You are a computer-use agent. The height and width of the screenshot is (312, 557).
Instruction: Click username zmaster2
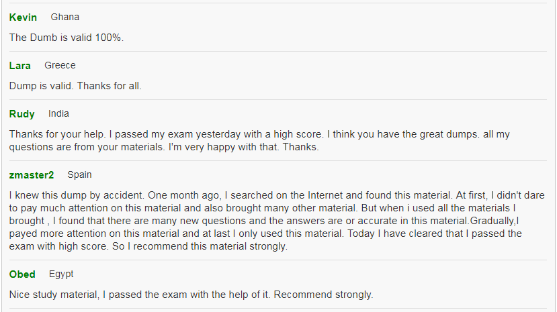[32, 175]
